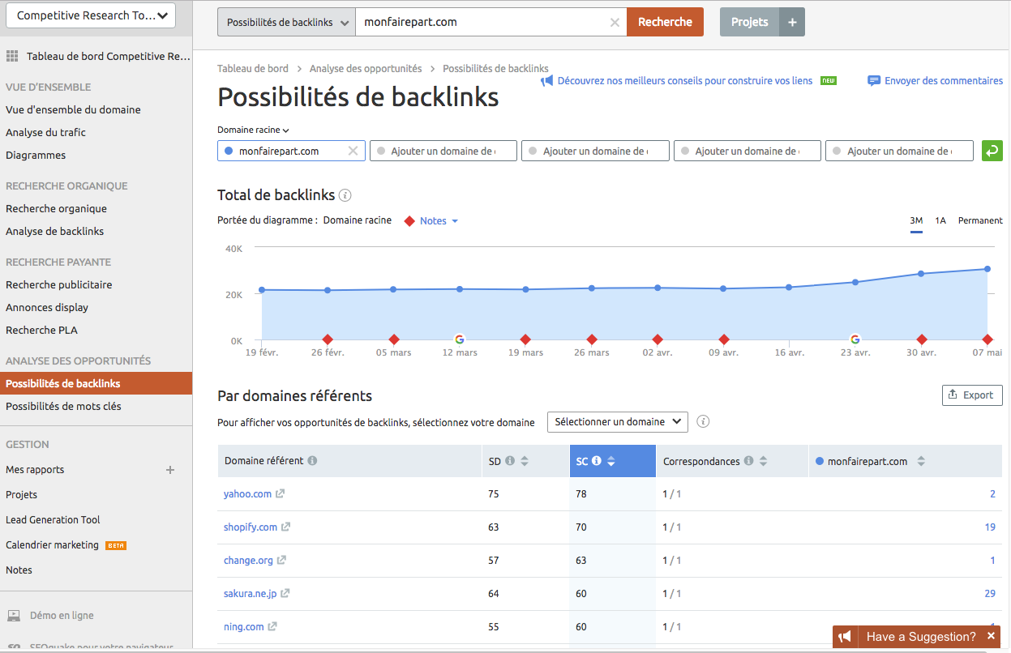Open the yahoo.com referring domain link
This screenshot has width=1011, height=653.
[247, 494]
